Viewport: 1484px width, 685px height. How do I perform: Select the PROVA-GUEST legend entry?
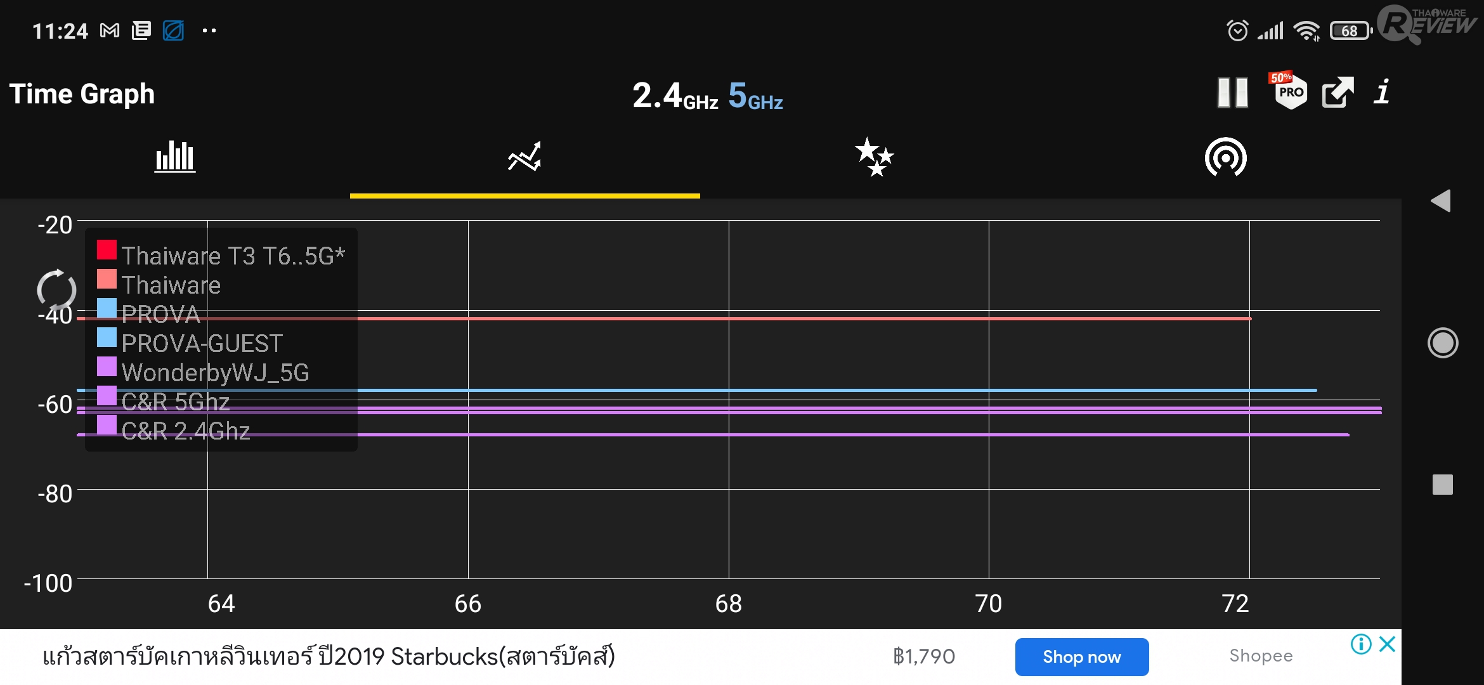pos(201,343)
